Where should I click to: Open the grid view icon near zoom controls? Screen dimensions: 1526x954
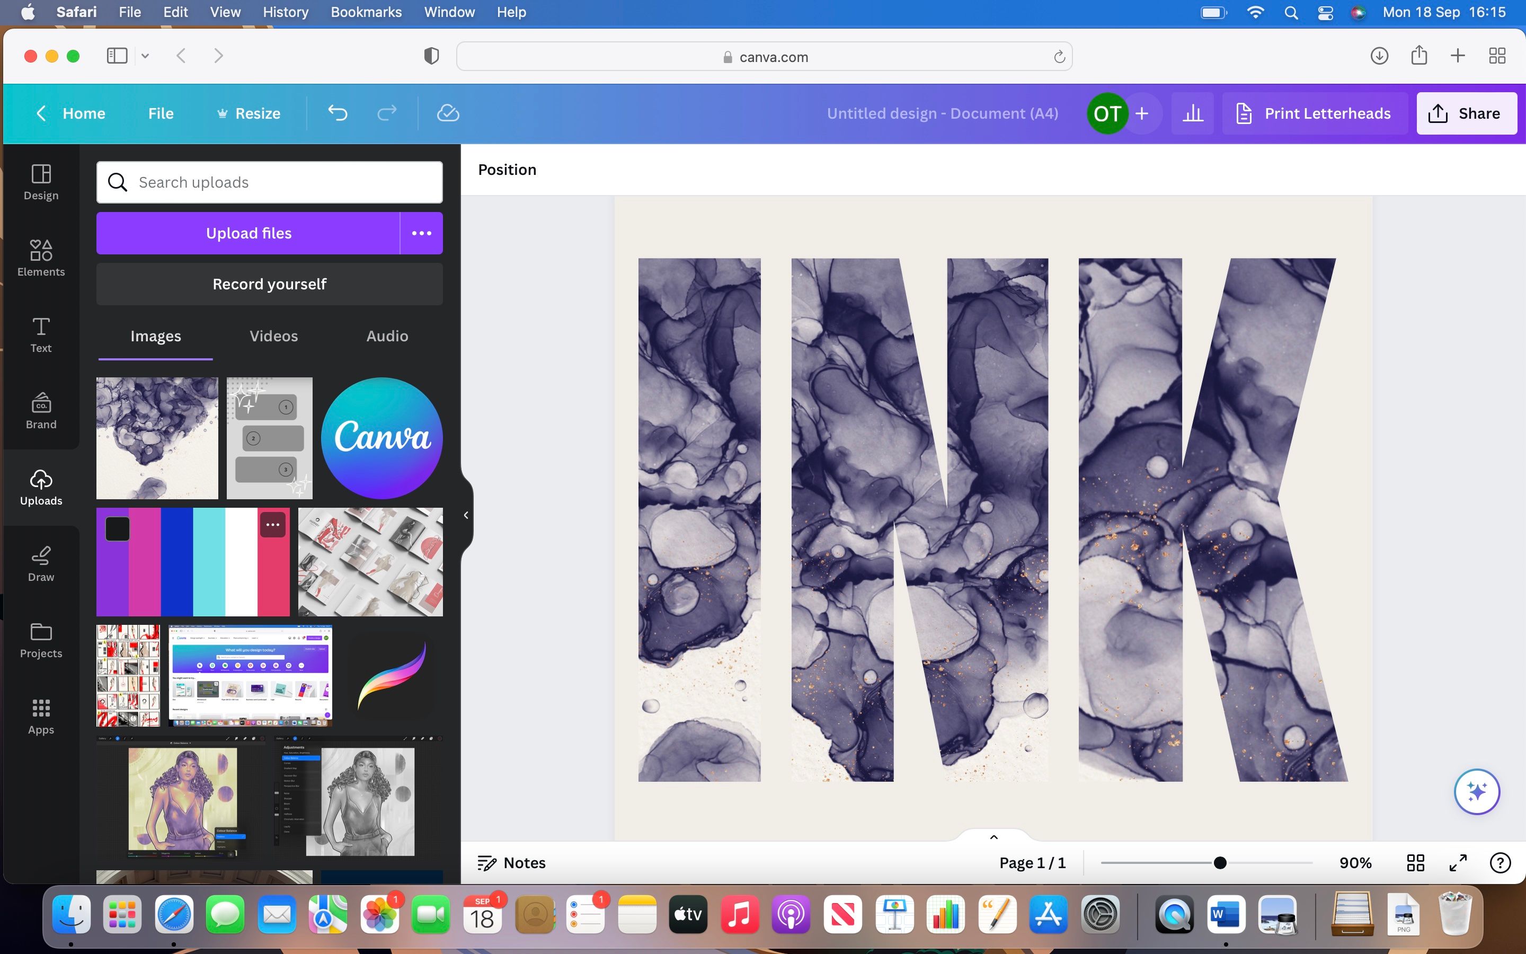tap(1416, 862)
